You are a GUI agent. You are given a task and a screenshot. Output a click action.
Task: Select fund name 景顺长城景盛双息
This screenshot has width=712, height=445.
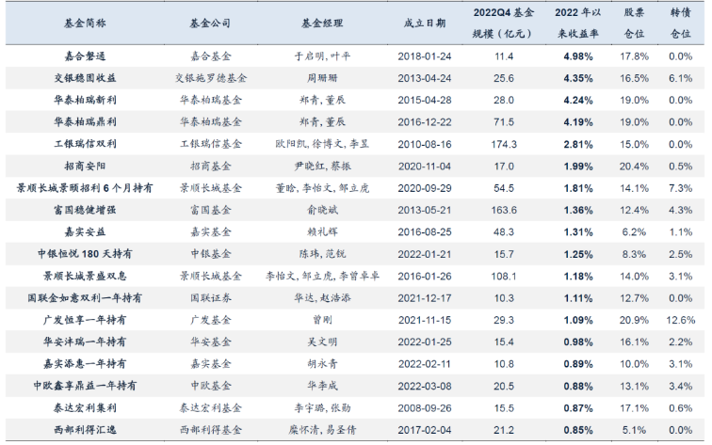point(85,276)
